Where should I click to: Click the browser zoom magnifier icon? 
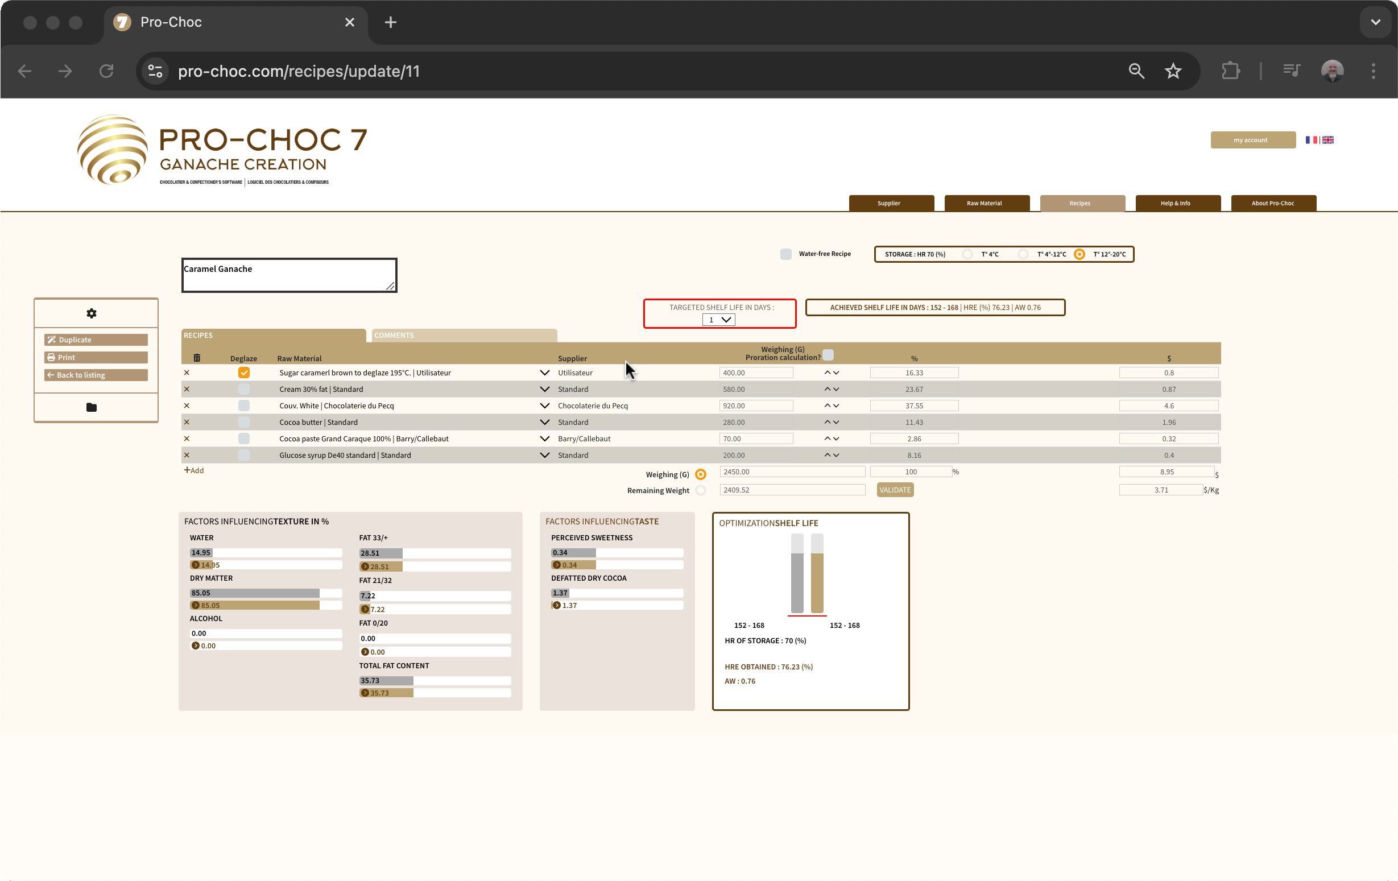click(x=1136, y=71)
